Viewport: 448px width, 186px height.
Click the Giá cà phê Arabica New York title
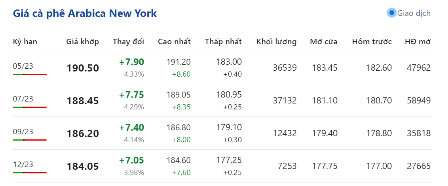coord(85,13)
